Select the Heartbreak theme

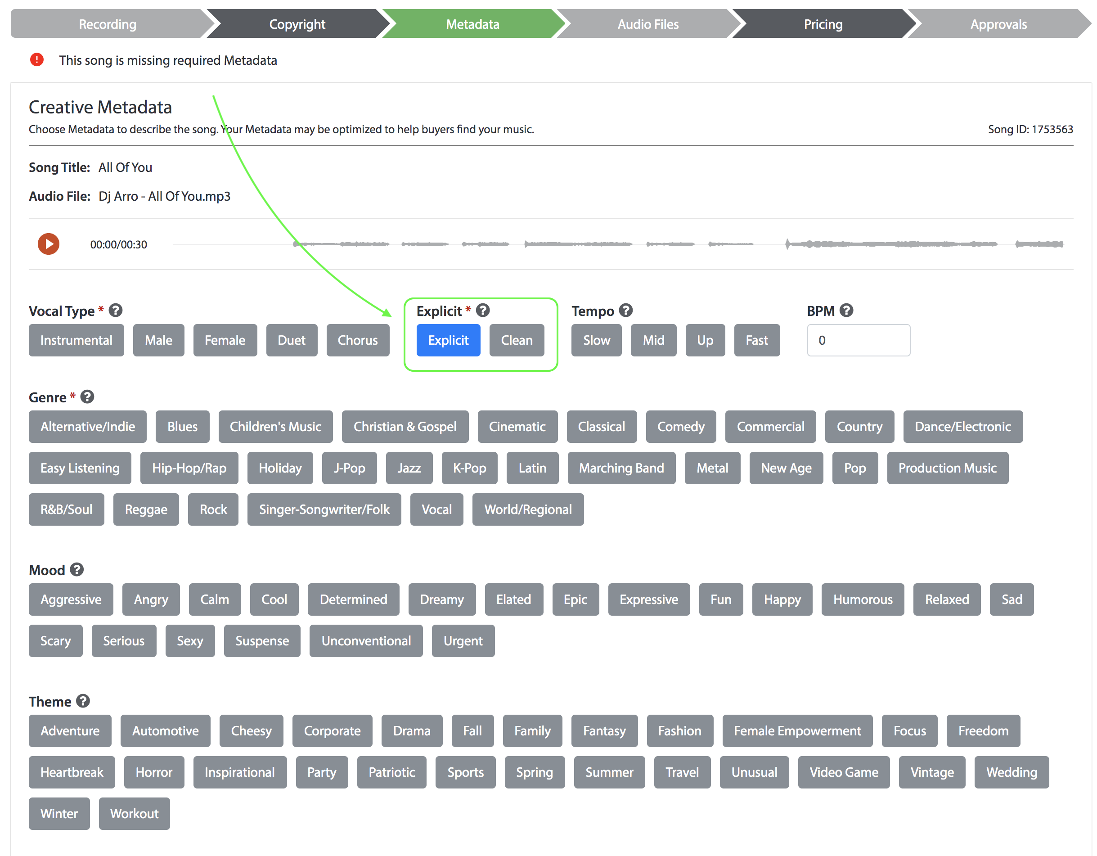pyautogui.click(x=72, y=772)
